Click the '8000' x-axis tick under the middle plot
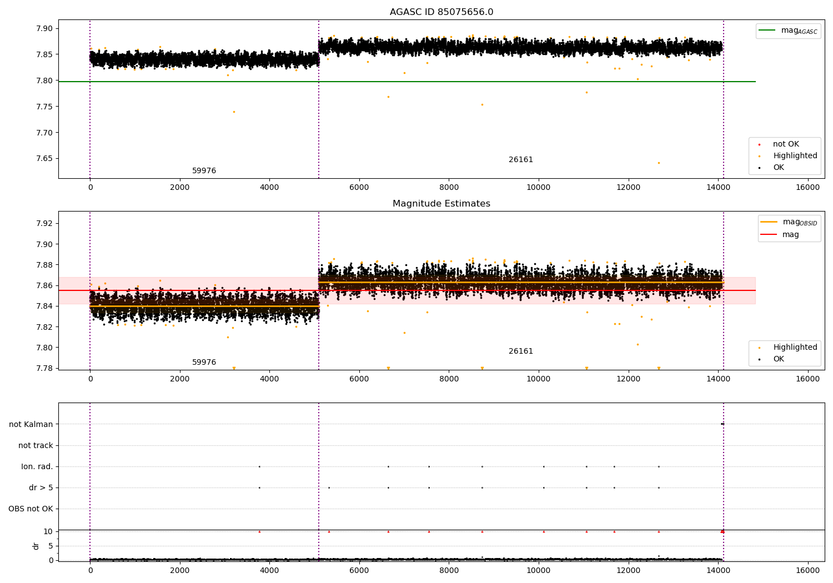Image resolution: width=833 pixels, height=583 pixels. point(449,379)
